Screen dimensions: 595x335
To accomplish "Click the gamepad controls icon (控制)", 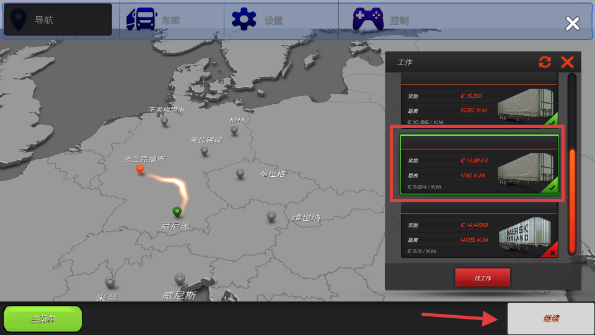I will [x=368, y=19].
